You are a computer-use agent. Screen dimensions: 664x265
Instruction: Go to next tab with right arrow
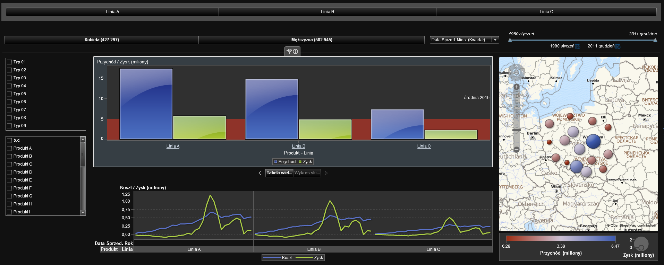(326, 173)
